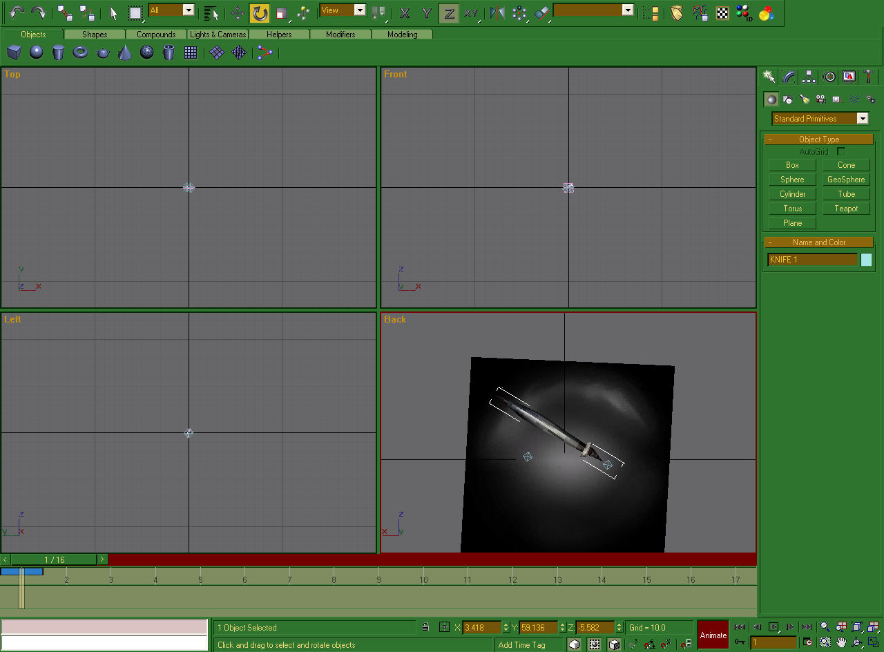Click the X coordinate field 3.418
Screen dimensions: 884x652
coord(481,628)
